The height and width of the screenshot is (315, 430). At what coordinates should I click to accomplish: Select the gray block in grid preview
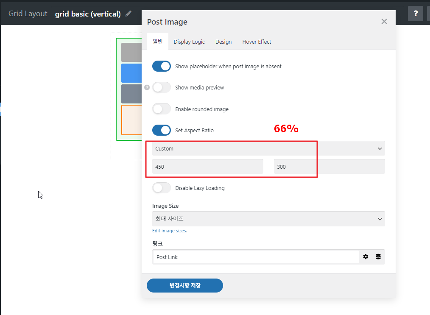(131, 52)
